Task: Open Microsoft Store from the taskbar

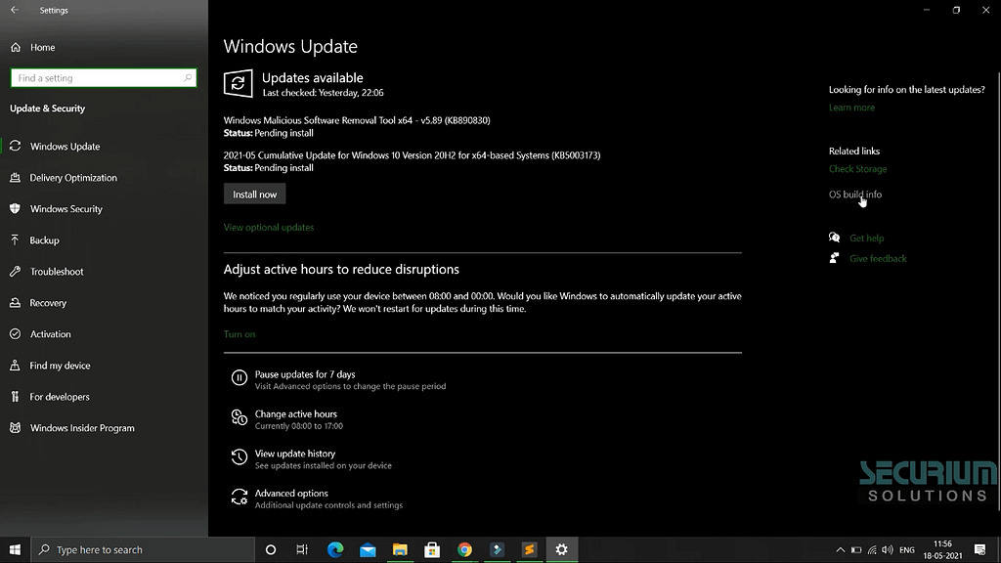Action: (432, 549)
